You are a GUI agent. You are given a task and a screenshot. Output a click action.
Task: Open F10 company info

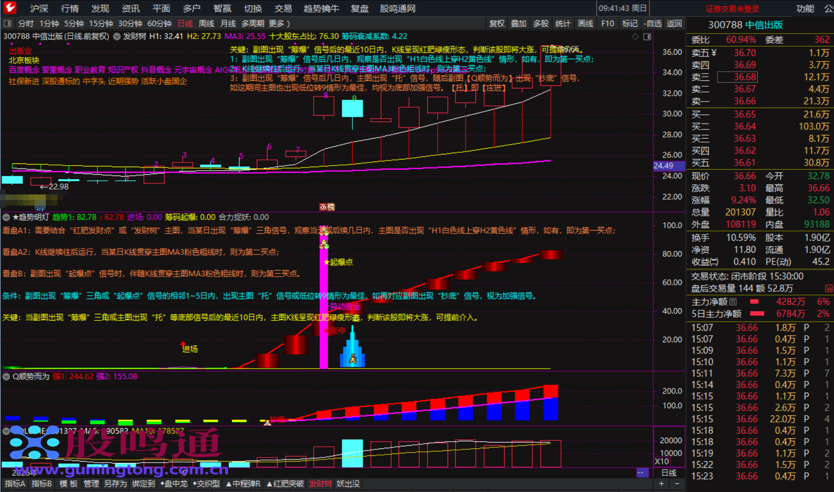(607, 23)
